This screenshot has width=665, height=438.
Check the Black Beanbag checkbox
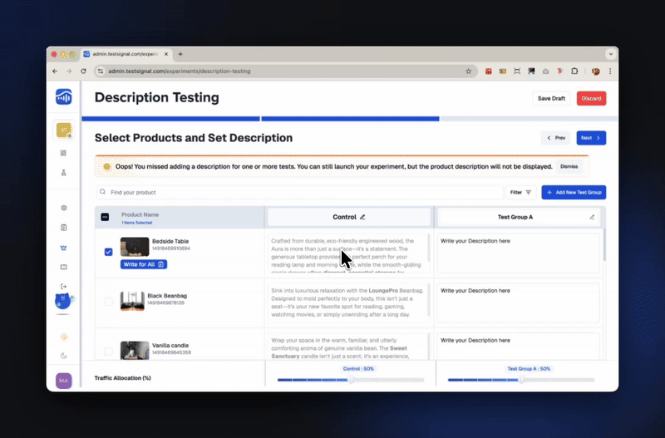(x=109, y=302)
